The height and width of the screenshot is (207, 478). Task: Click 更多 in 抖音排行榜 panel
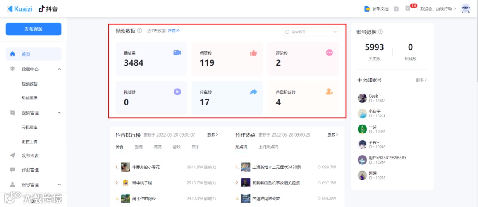point(212,135)
